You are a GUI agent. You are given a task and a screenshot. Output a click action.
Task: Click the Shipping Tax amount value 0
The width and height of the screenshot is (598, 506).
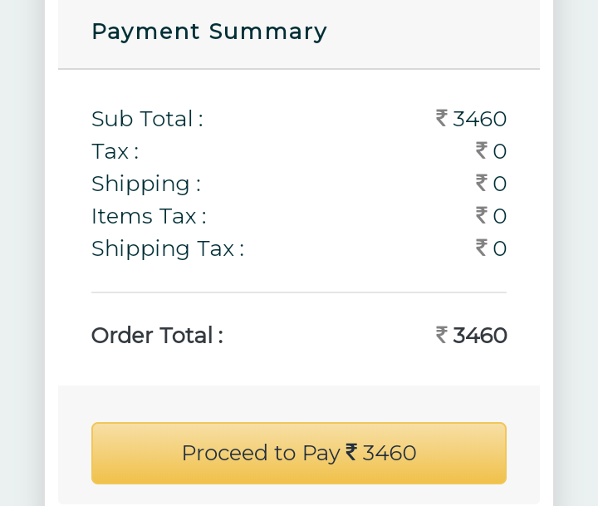point(500,248)
